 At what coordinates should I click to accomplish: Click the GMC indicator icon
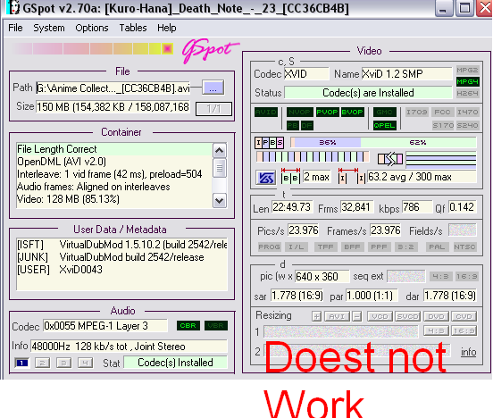[385, 113]
